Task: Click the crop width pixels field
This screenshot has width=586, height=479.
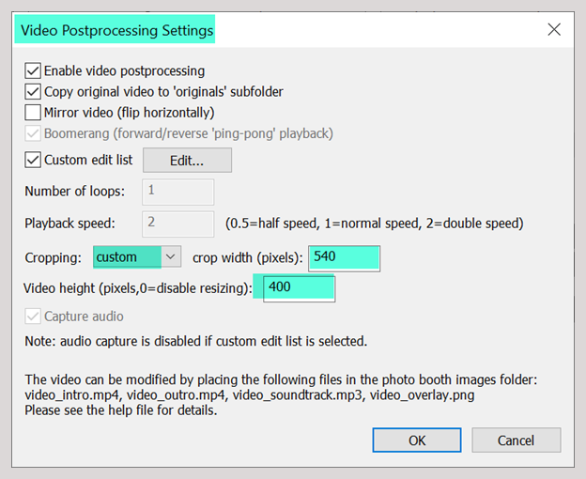Action: tap(345, 258)
